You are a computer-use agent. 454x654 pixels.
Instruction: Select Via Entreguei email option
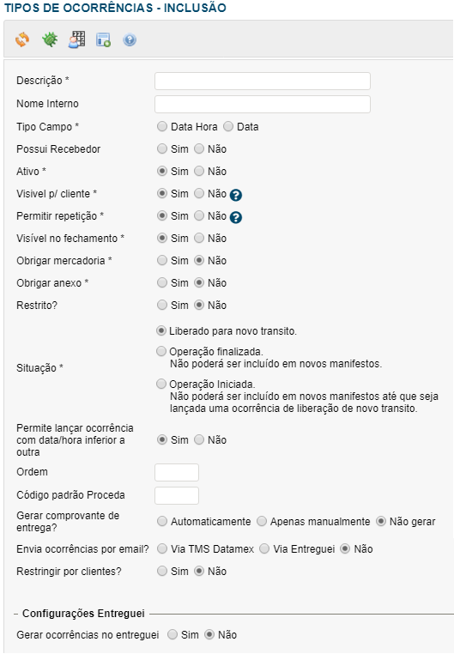[264, 549]
